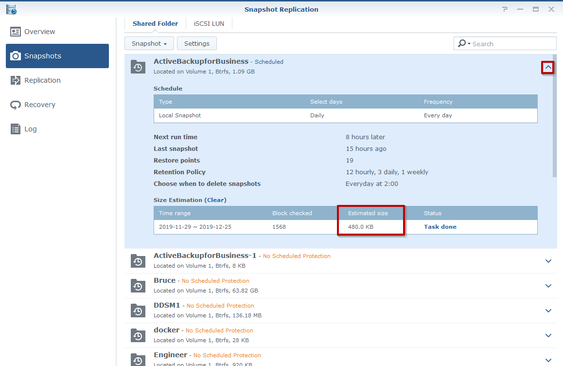The image size is (563, 366).
Task: Expand the ActiveBackupforBusiness-1 folder row
Action: (548, 261)
